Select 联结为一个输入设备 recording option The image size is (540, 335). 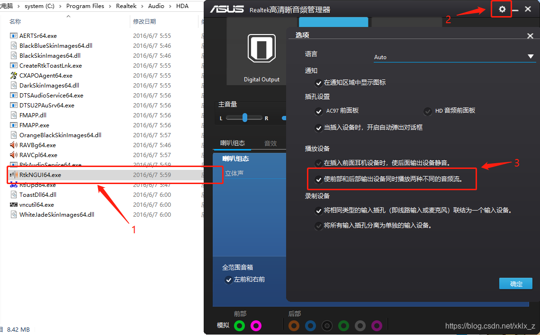pyautogui.click(x=319, y=211)
